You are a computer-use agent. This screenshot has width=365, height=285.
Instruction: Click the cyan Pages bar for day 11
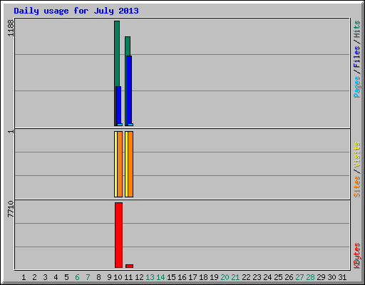130,125
